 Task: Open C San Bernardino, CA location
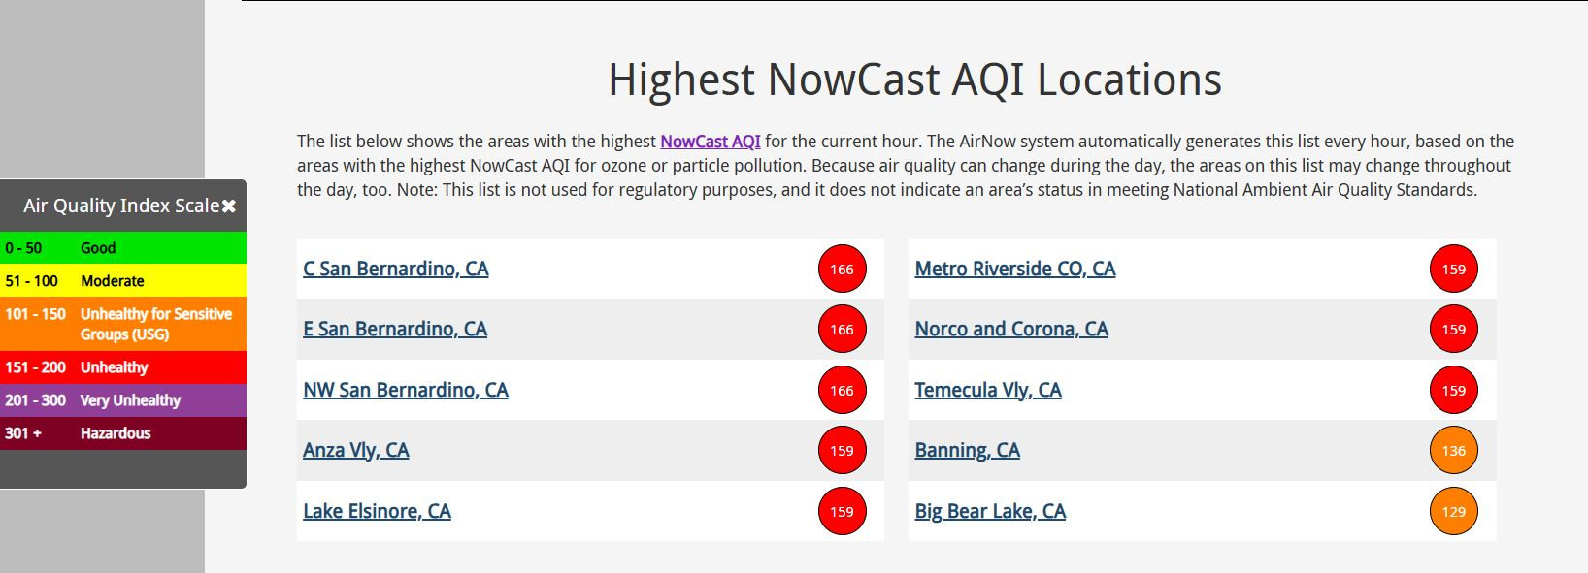click(x=396, y=269)
